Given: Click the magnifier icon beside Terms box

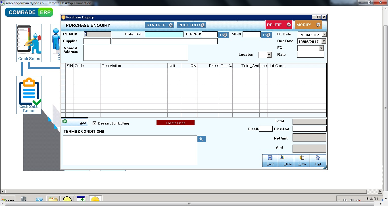Looking at the screenshot, I should pos(202,139).
